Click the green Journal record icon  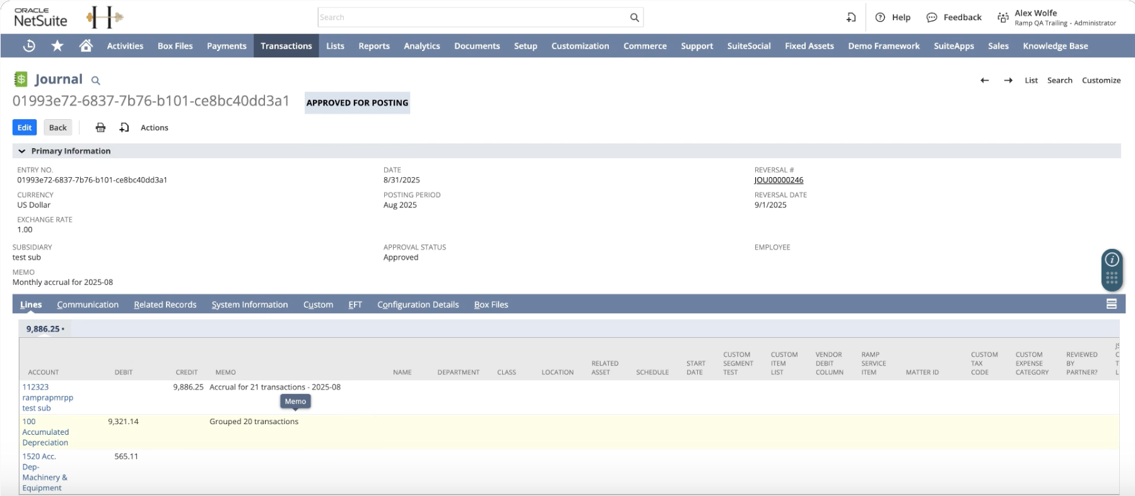coord(21,79)
